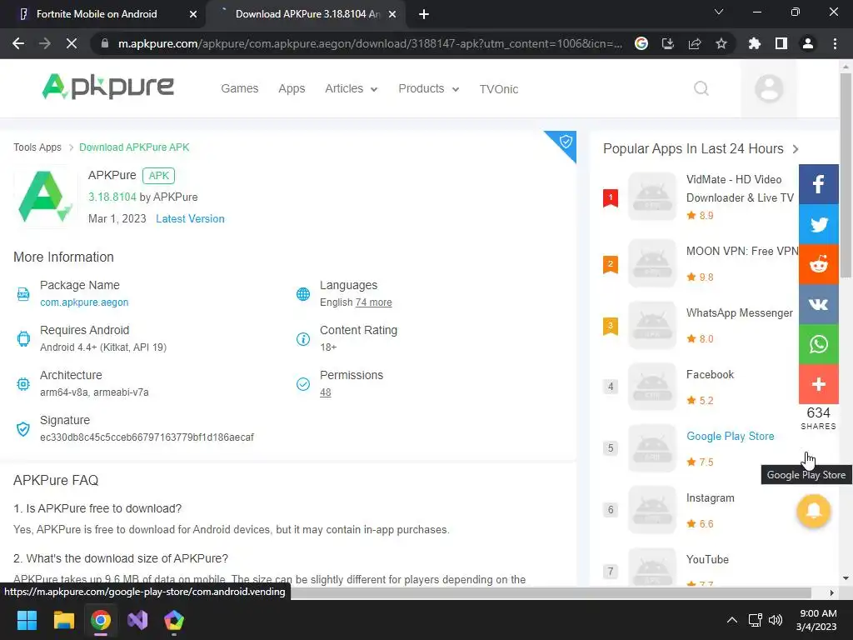Click the Latest Version link
This screenshot has width=853, height=640.
click(190, 219)
